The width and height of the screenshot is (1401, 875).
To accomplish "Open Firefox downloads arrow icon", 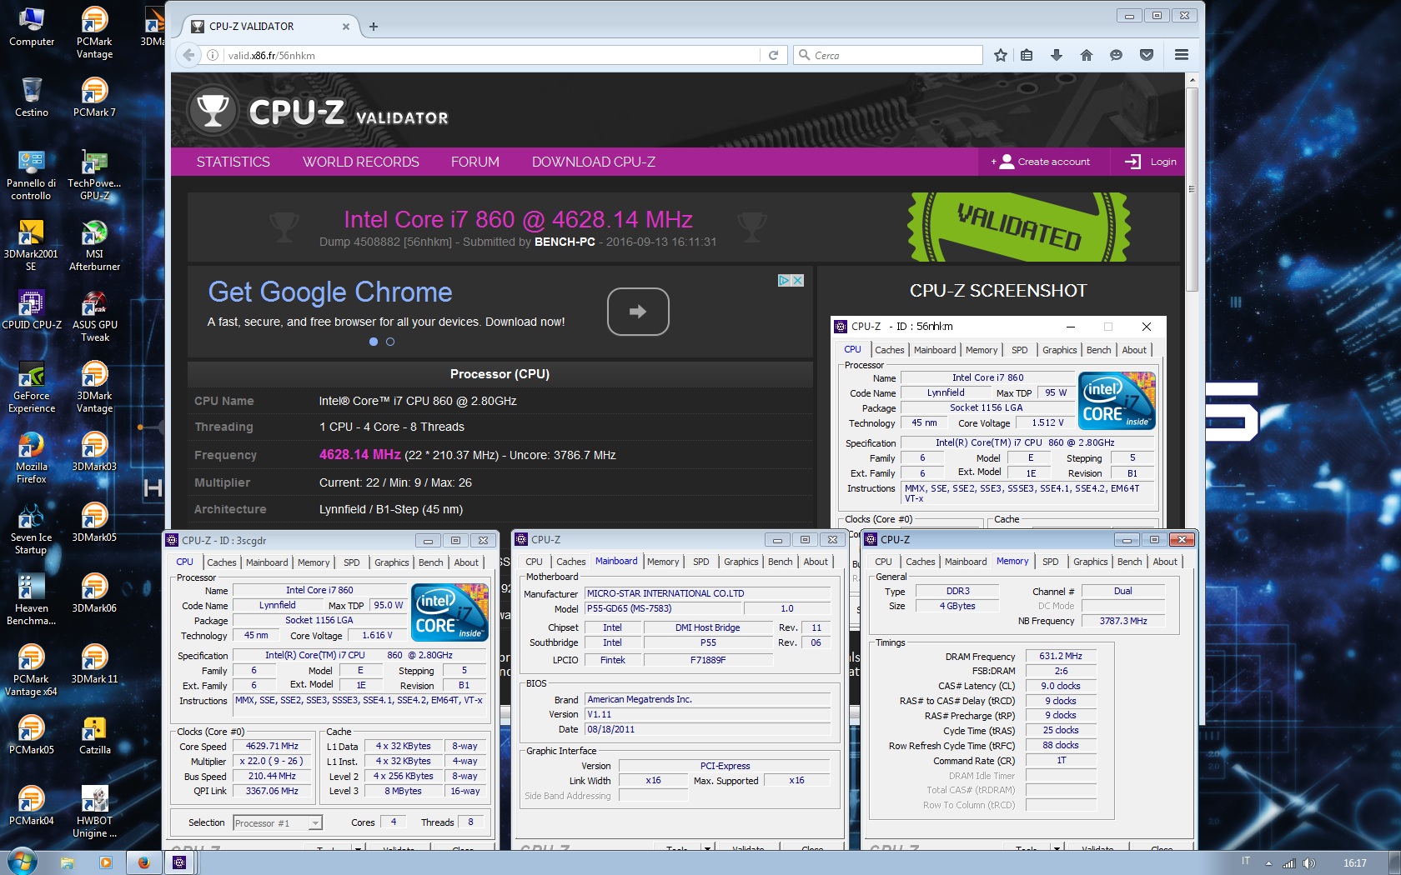I will click(x=1057, y=55).
